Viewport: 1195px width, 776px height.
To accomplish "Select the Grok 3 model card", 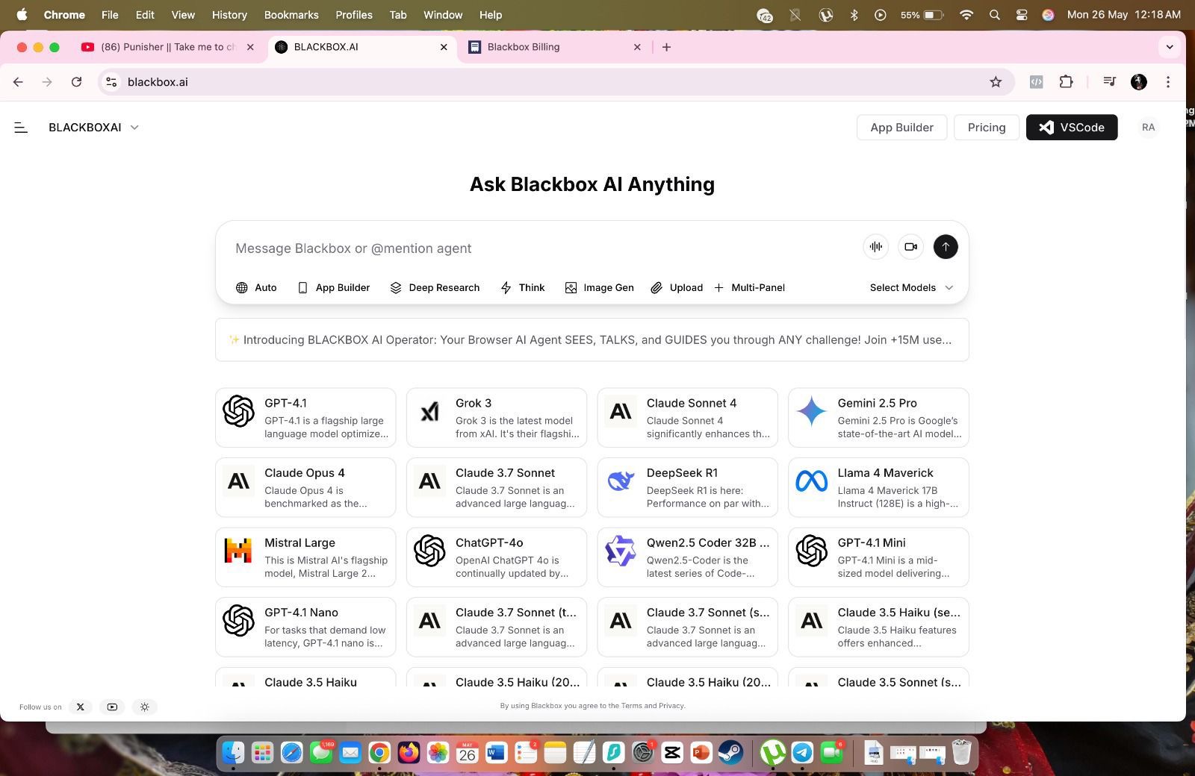I will pyautogui.click(x=497, y=418).
